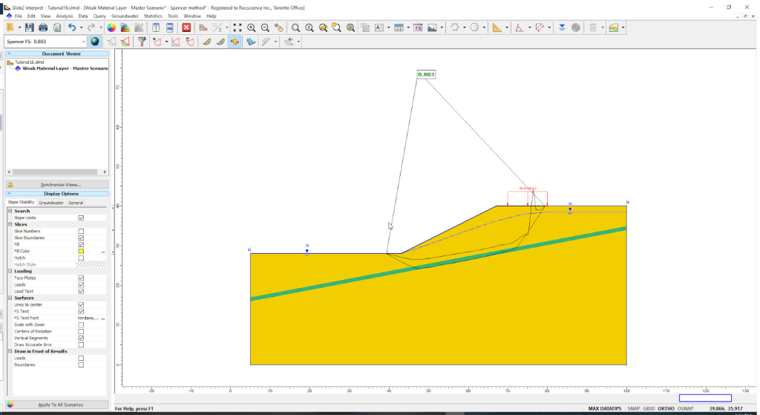760x415 pixels.
Task: Click the Synchronize Views button
Action: 57,184
